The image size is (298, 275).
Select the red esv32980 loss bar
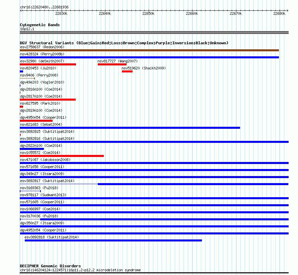(x=48, y=64)
